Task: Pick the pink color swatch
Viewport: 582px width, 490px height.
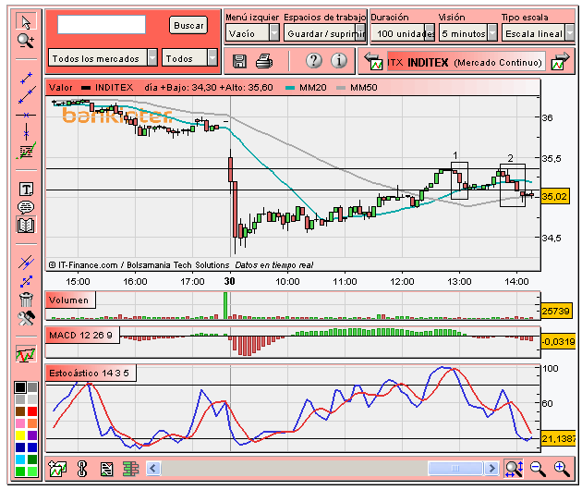Action: 20,423
